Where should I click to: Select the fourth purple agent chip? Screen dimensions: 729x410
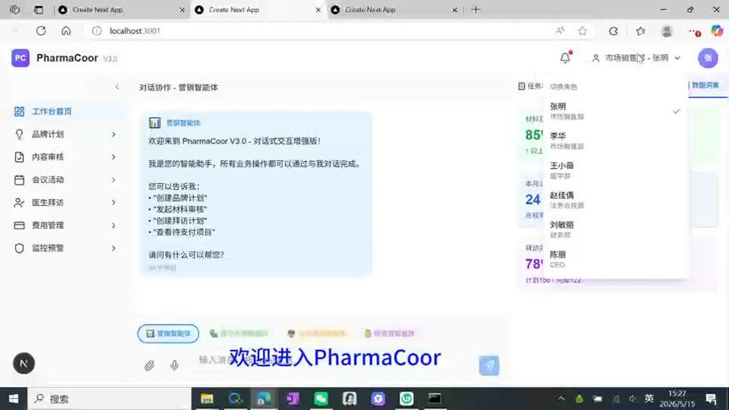[x=390, y=333]
